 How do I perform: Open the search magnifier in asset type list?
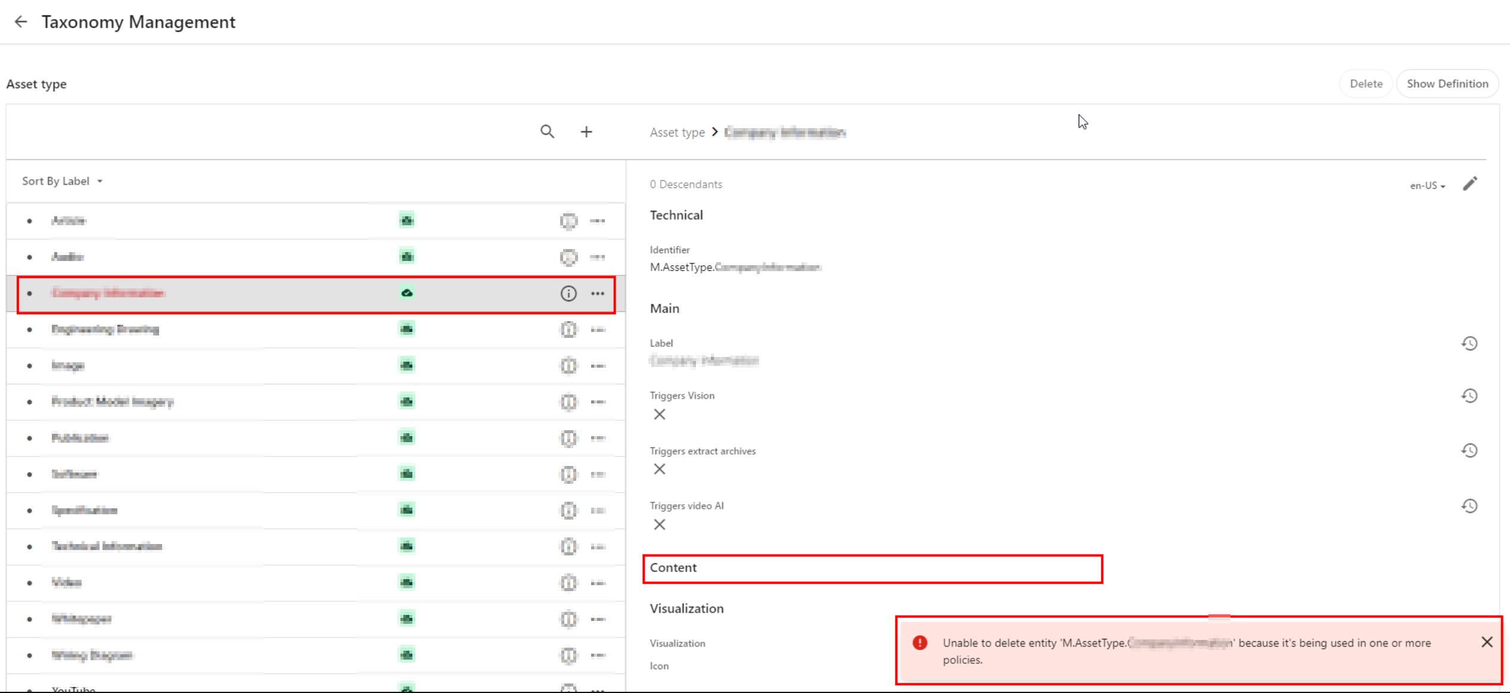(x=547, y=132)
